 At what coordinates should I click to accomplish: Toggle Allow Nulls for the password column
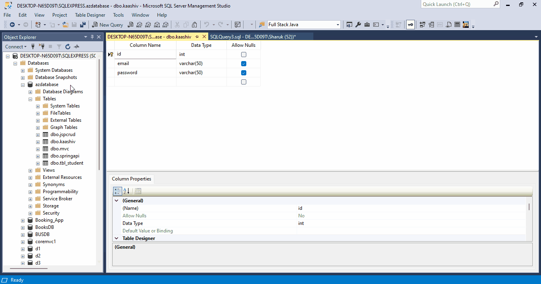click(244, 73)
